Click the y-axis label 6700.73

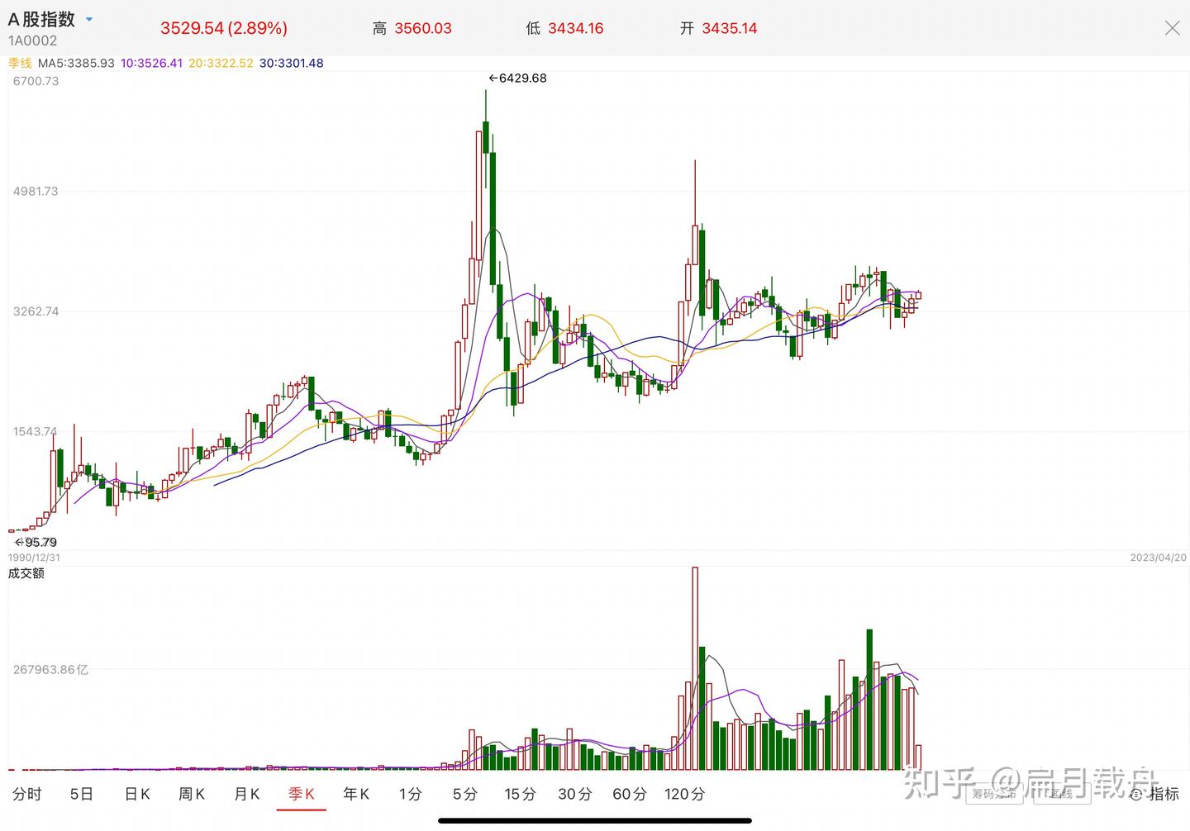coord(36,81)
